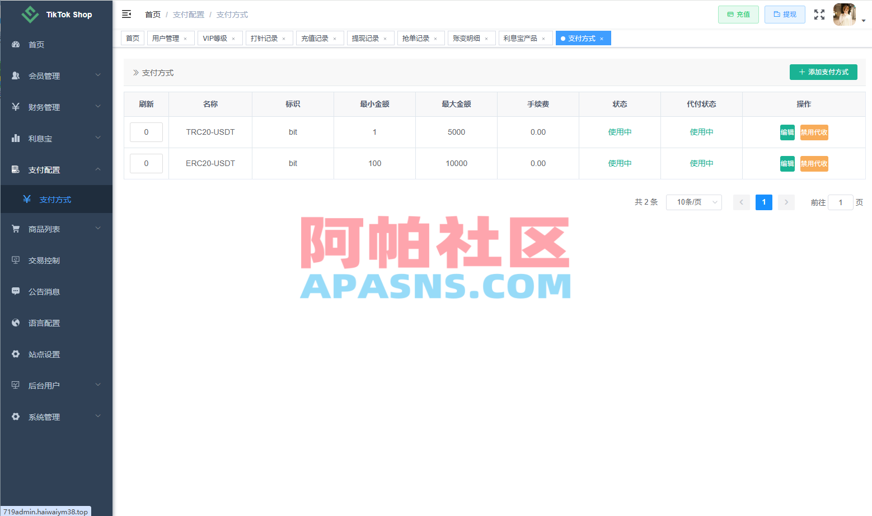Click the next page arrow

pyautogui.click(x=786, y=202)
